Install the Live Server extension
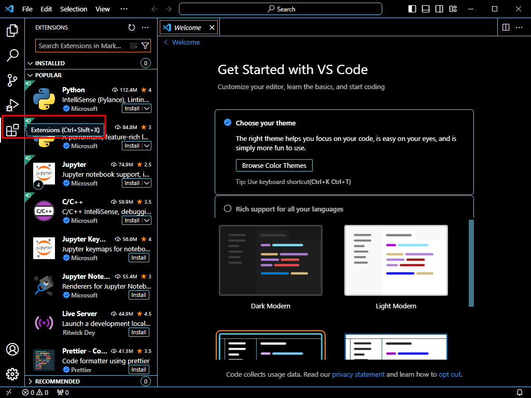 tap(139, 332)
